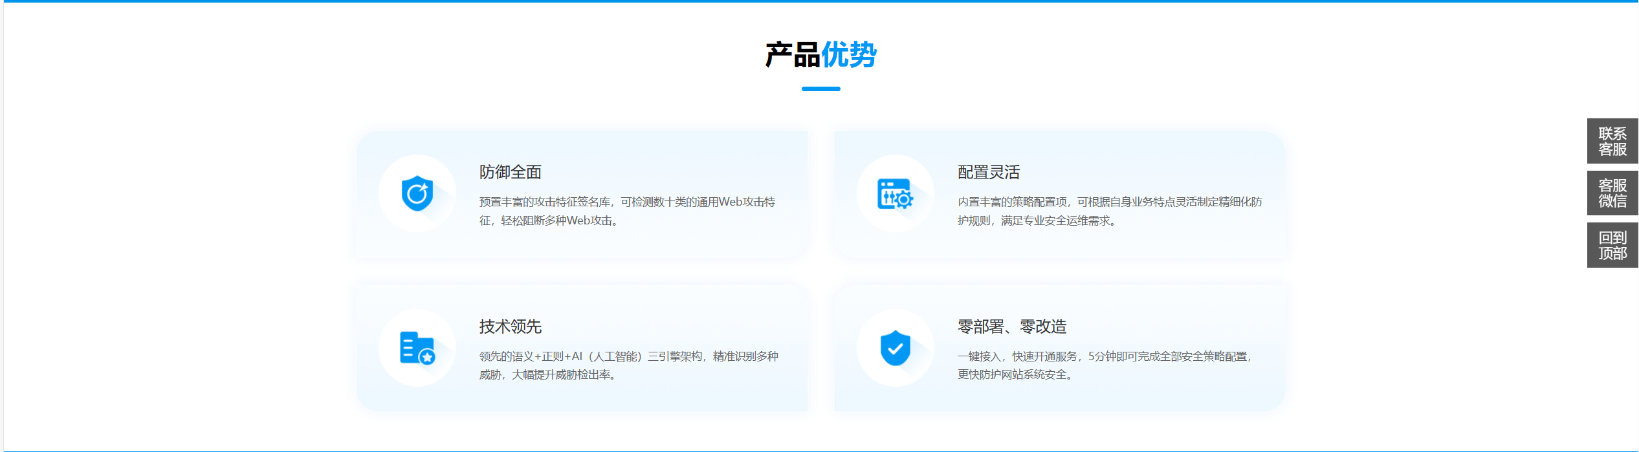Click the blue line along the page top
1639x452 pixels.
819,1
